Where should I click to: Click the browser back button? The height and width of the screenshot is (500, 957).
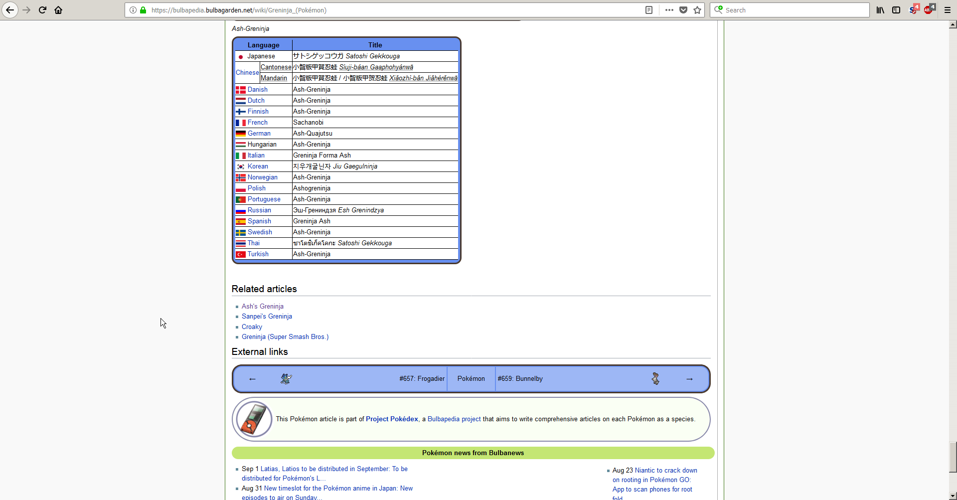(x=10, y=10)
